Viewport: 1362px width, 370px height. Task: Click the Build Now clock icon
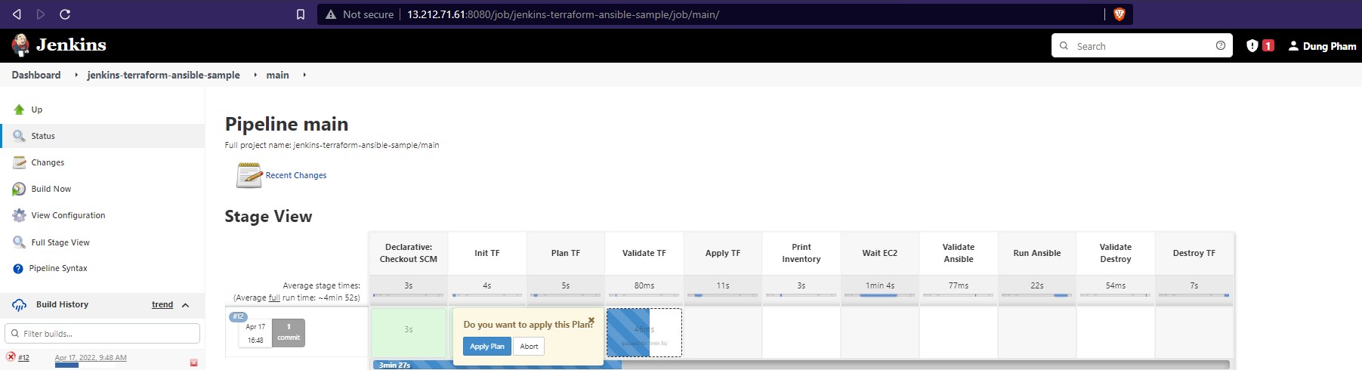point(19,189)
